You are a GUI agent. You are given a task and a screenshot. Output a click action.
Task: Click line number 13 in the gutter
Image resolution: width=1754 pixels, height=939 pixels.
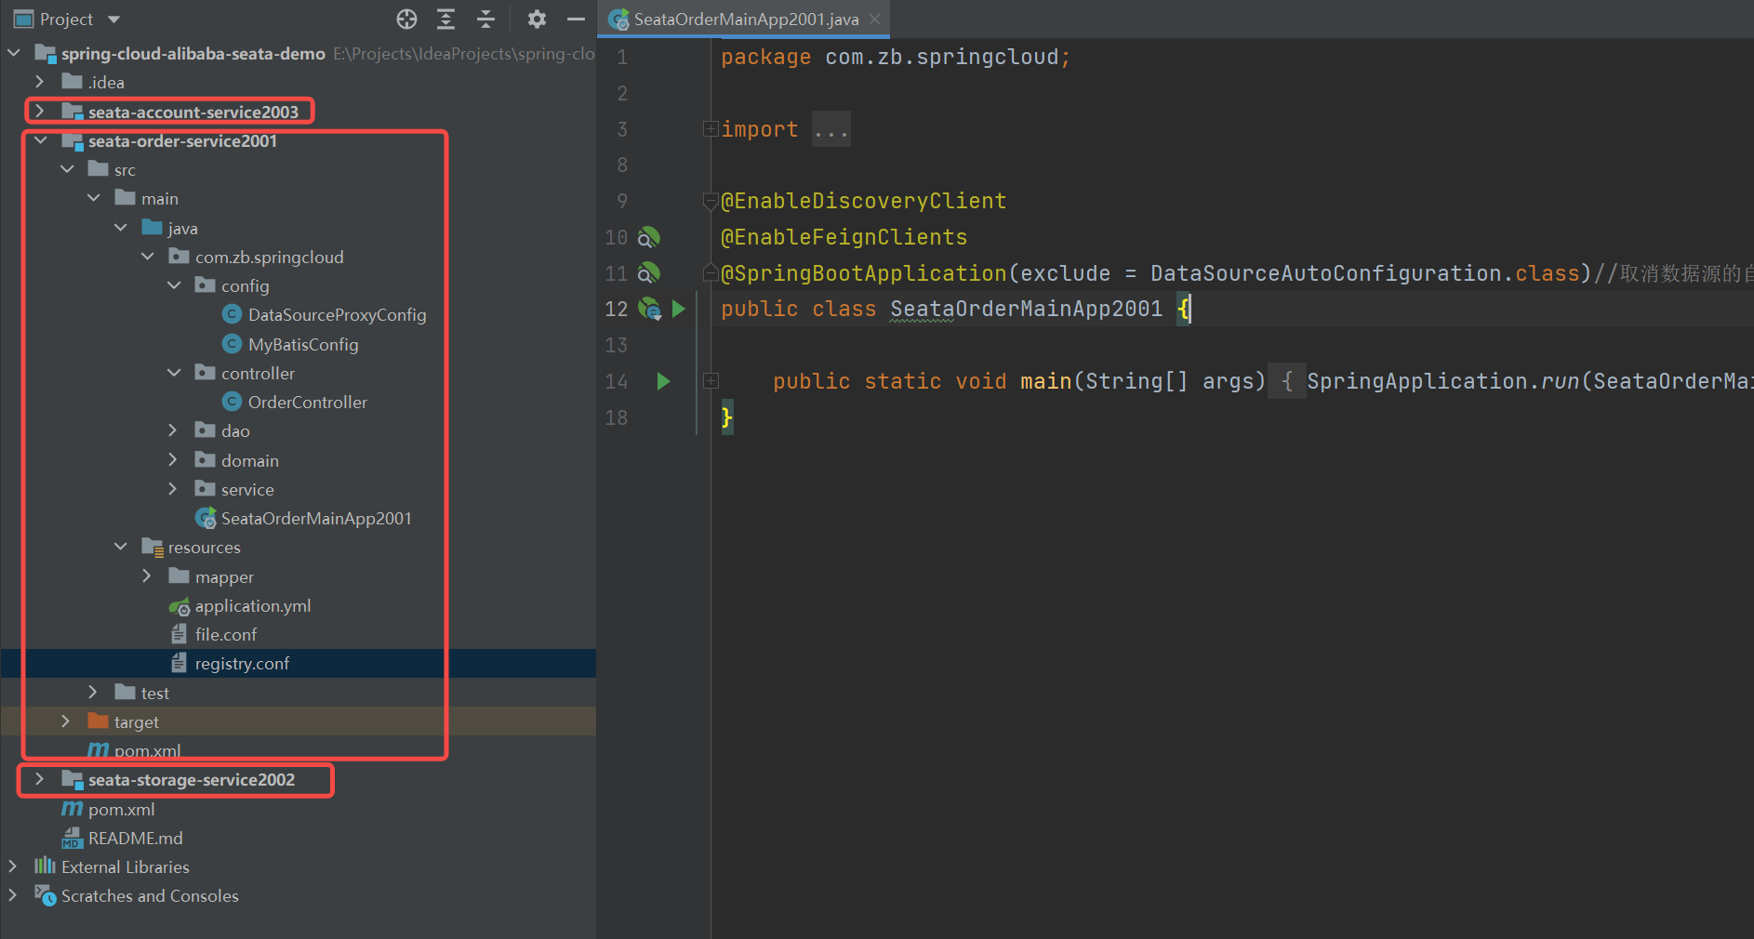[616, 345]
